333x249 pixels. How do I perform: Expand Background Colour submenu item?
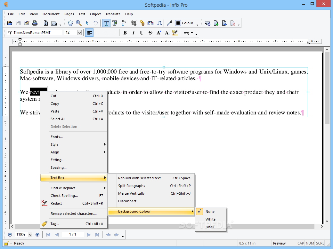[151, 212]
